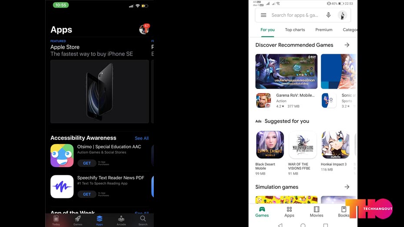Select the Games tab in Play Store bar
Image resolution: width=404 pixels, height=227 pixels.
262,212
